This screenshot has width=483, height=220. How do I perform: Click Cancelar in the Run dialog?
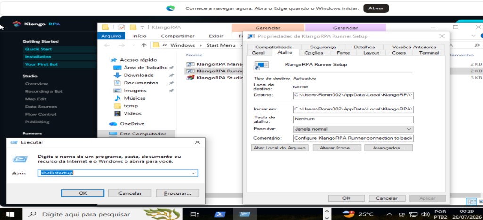[130, 193]
